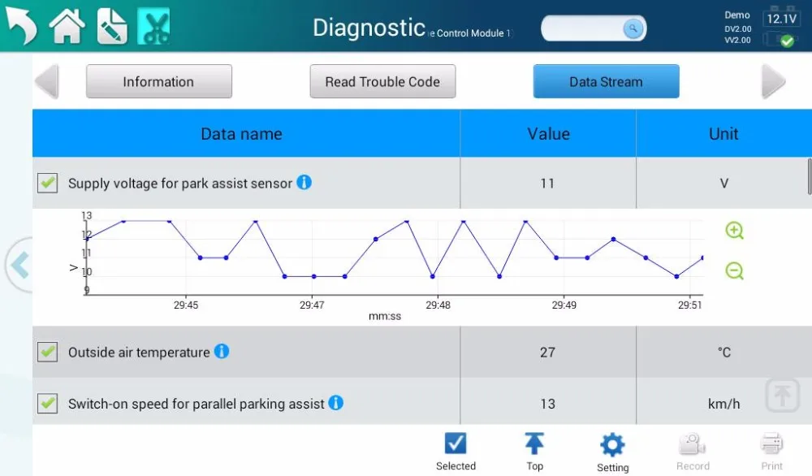Tap the connection status checkmark icon
The height and width of the screenshot is (476, 812).
[787, 41]
